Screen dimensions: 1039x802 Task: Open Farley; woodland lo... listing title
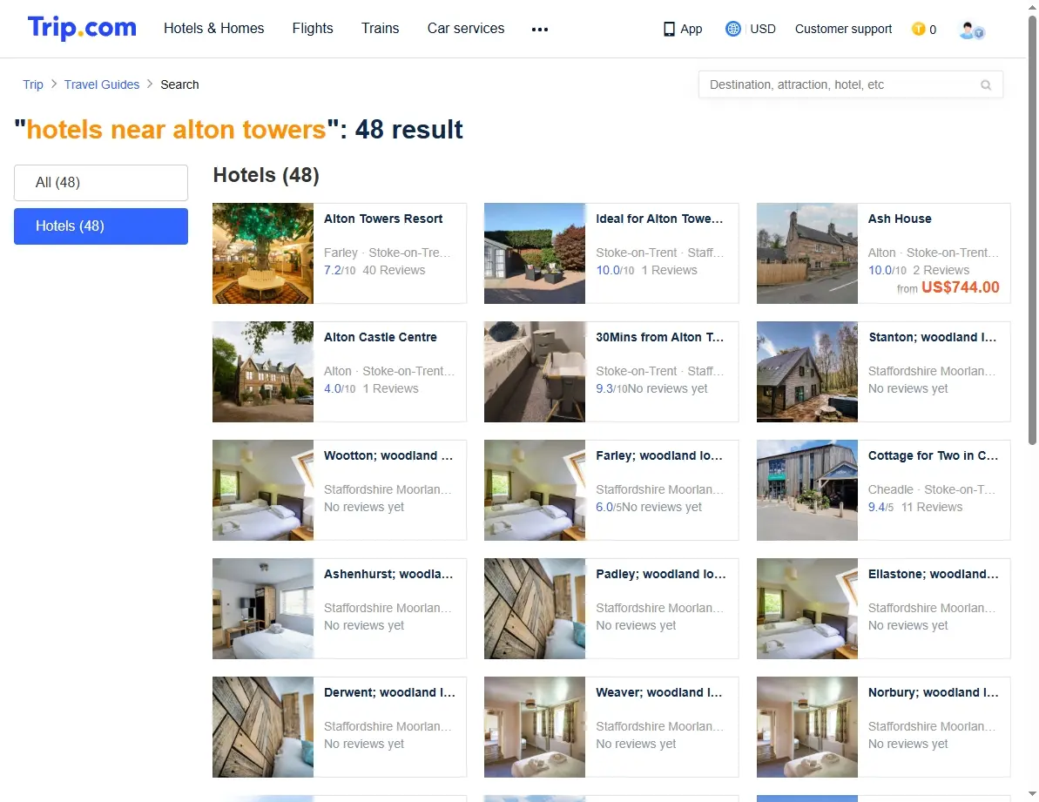(x=659, y=455)
